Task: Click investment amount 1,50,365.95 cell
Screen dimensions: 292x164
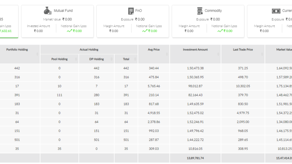Action: tap(196, 77)
